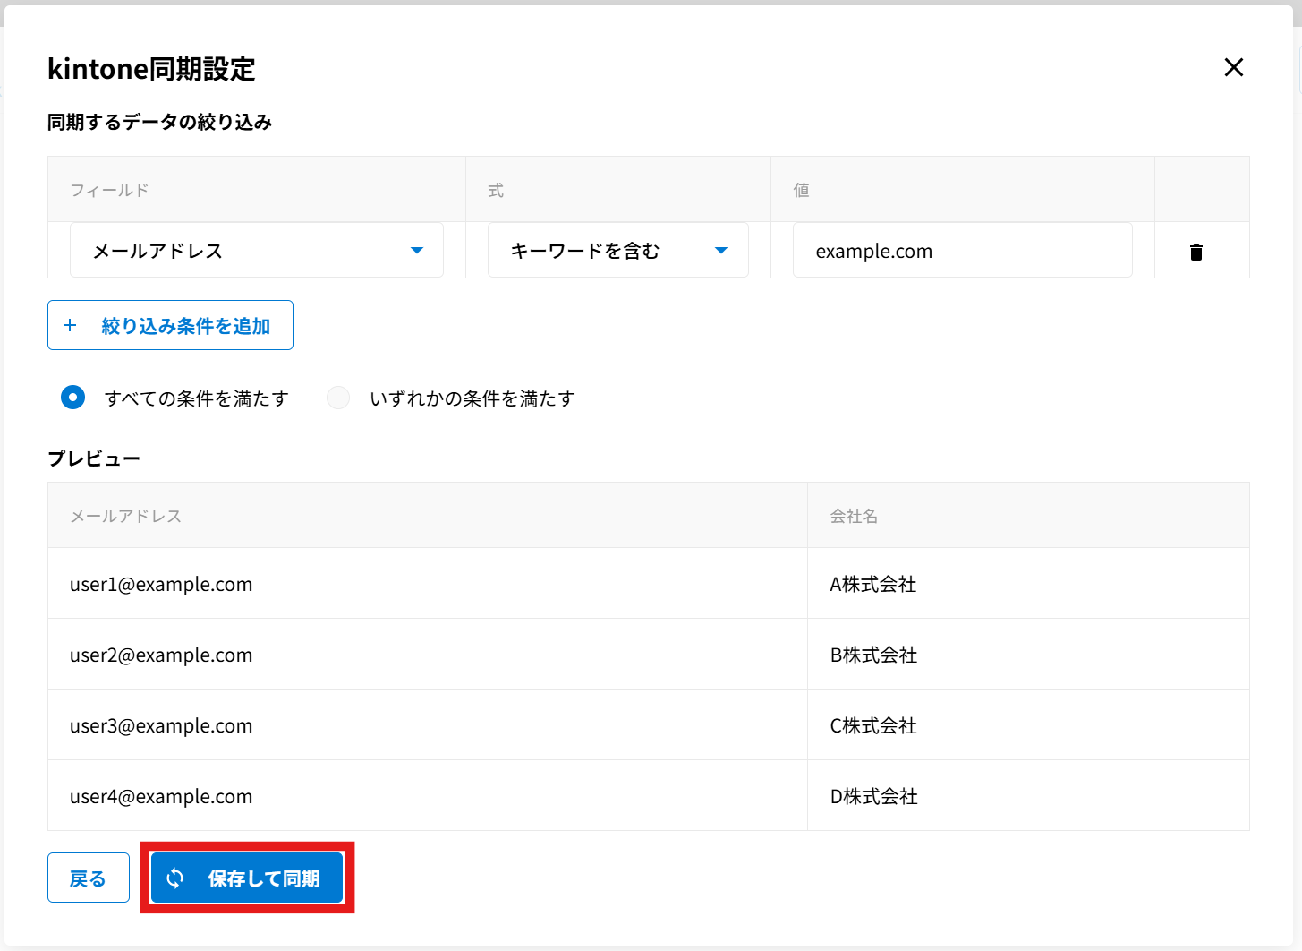
Task: Click the sync icon in 保存して同期 button
Action: point(175,878)
